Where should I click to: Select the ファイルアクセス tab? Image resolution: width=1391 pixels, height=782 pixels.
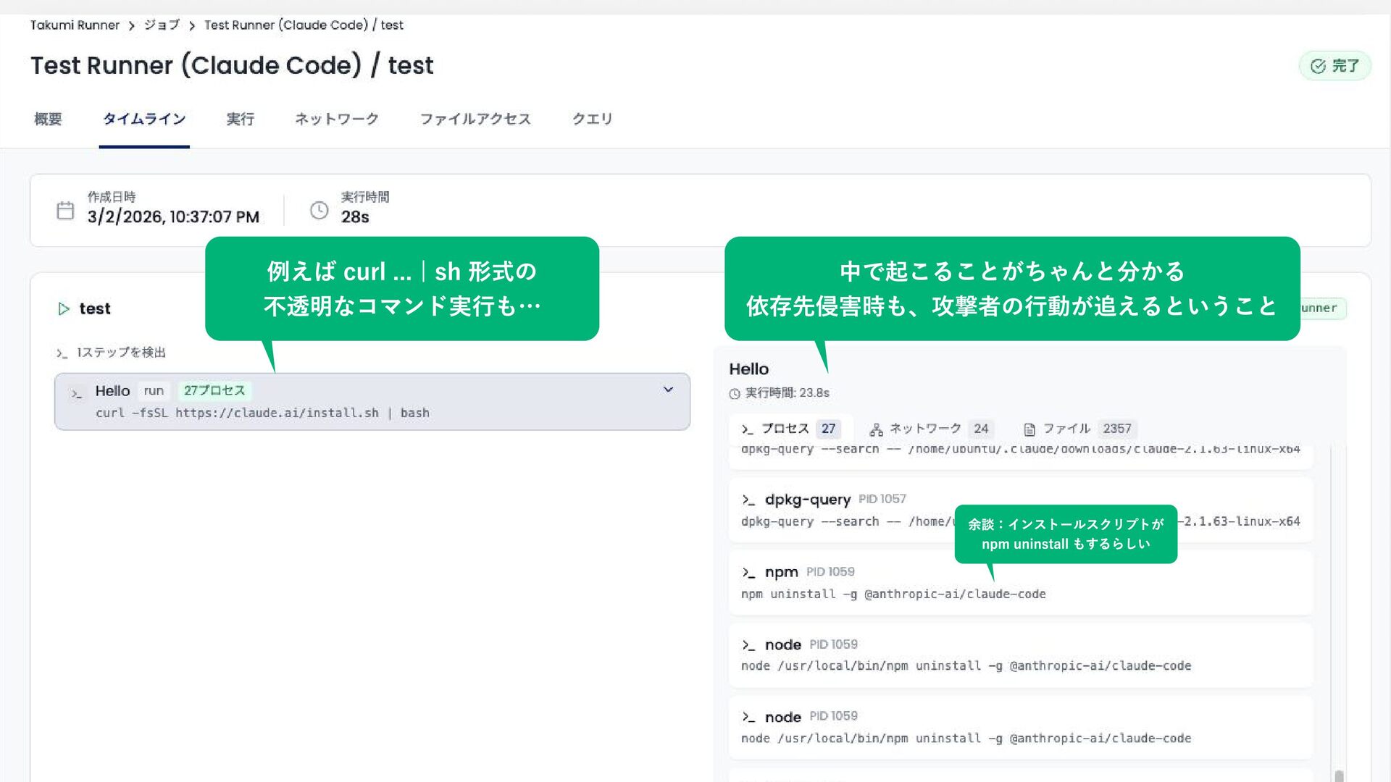(x=475, y=119)
